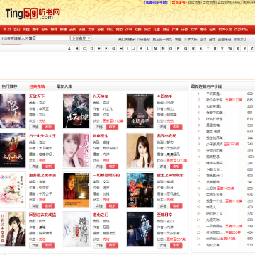The width and height of the screenshot is (255, 255).
Task: Open the 无敌天下 title link
Action: pyautogui.click(x=37, y=96)
